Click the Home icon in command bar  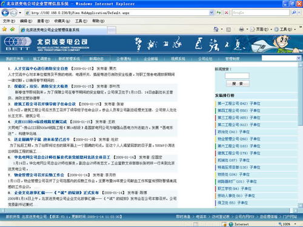[216, 30]
